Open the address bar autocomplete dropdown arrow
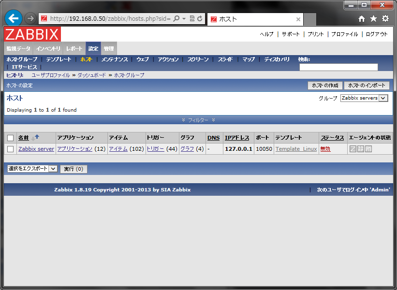The width and height of the screenshot is (397, 290). tap(184, 19)
